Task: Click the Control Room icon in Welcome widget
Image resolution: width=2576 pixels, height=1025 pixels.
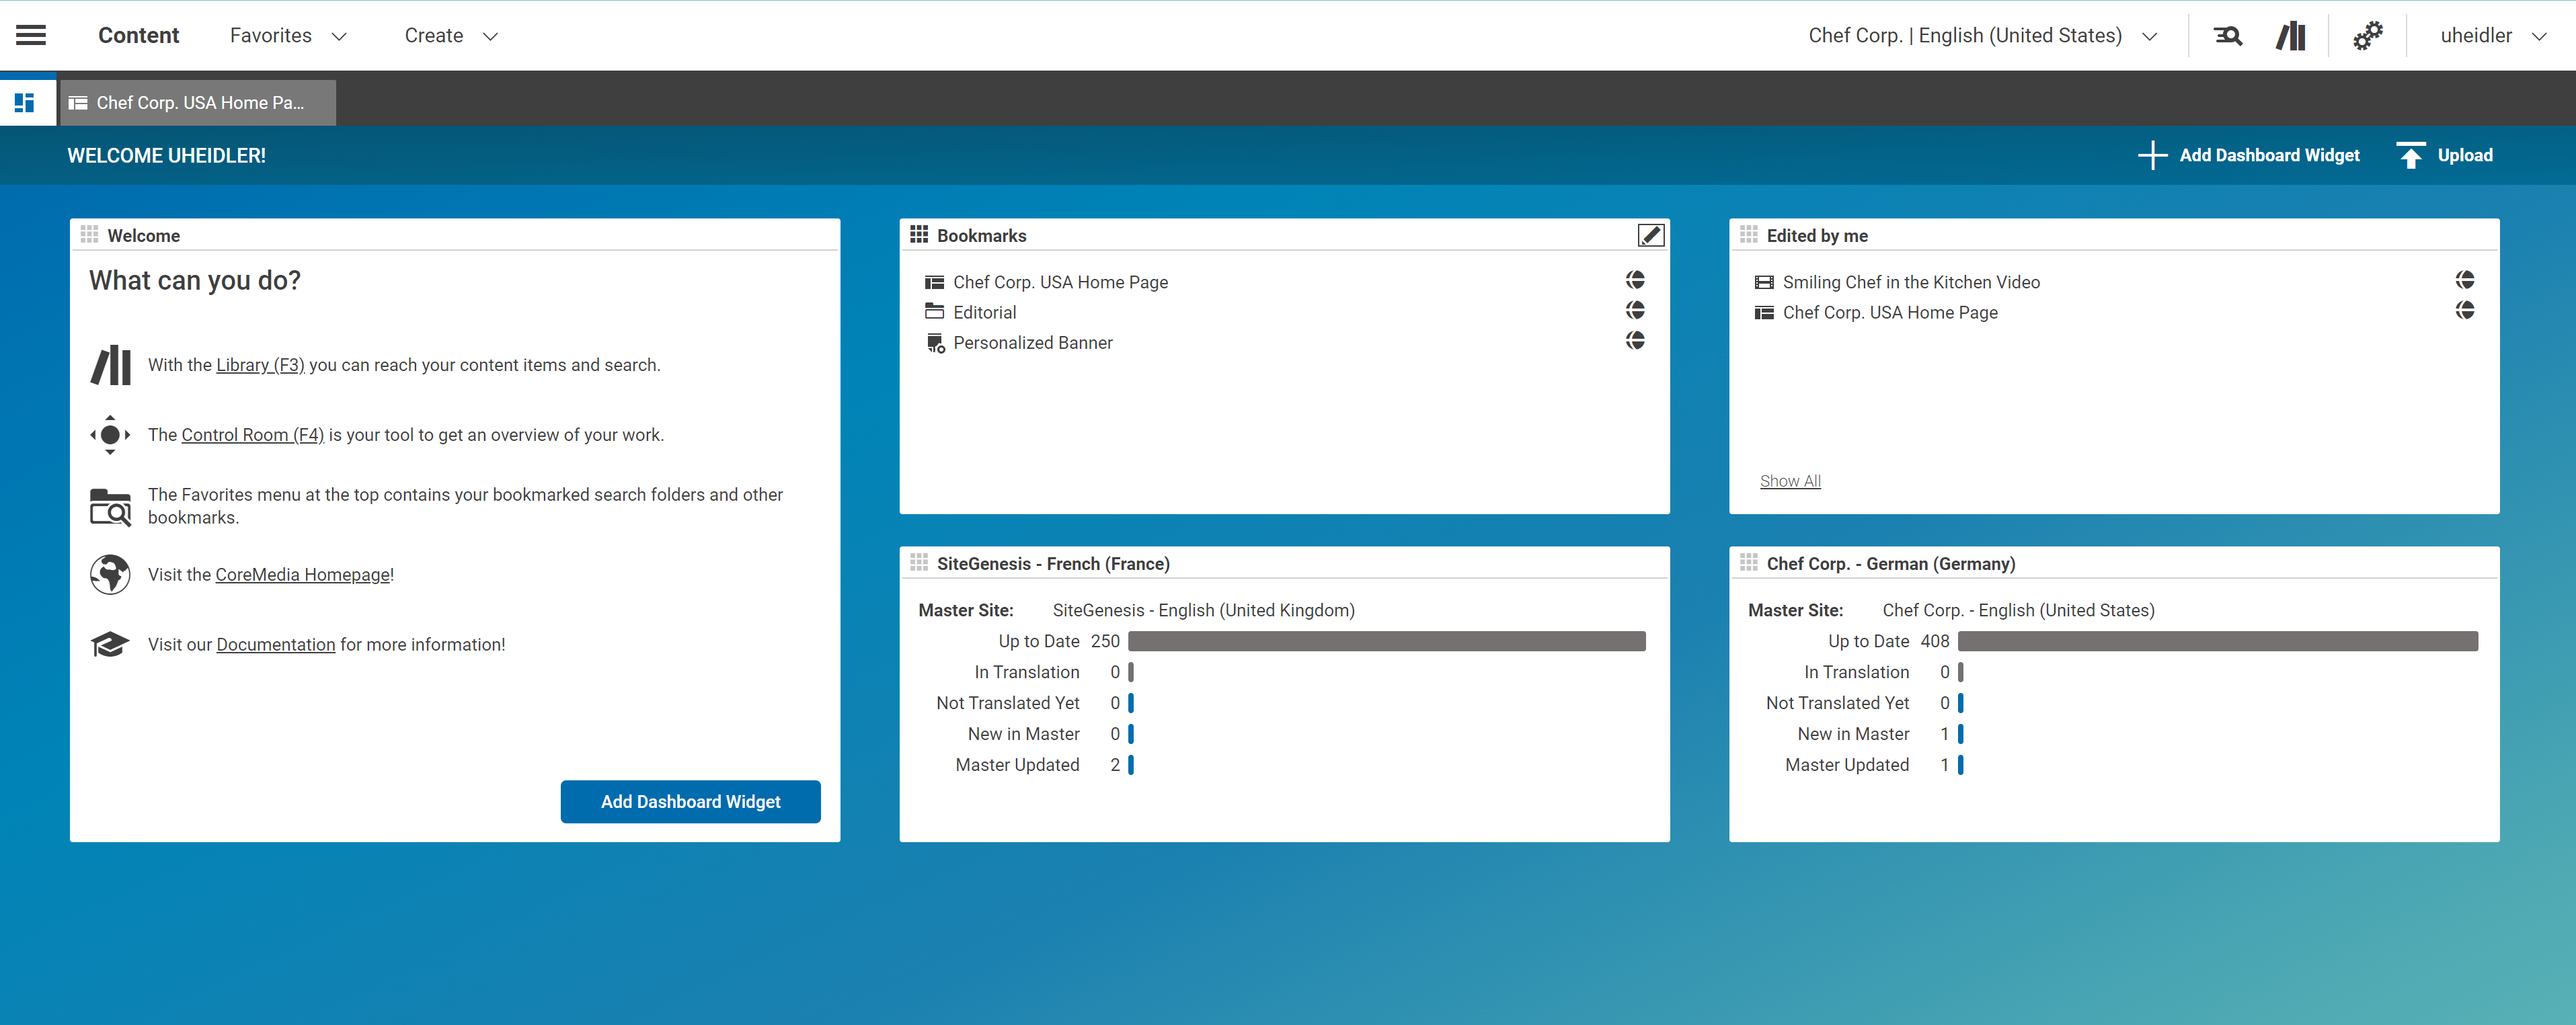Action: (110, 435)
